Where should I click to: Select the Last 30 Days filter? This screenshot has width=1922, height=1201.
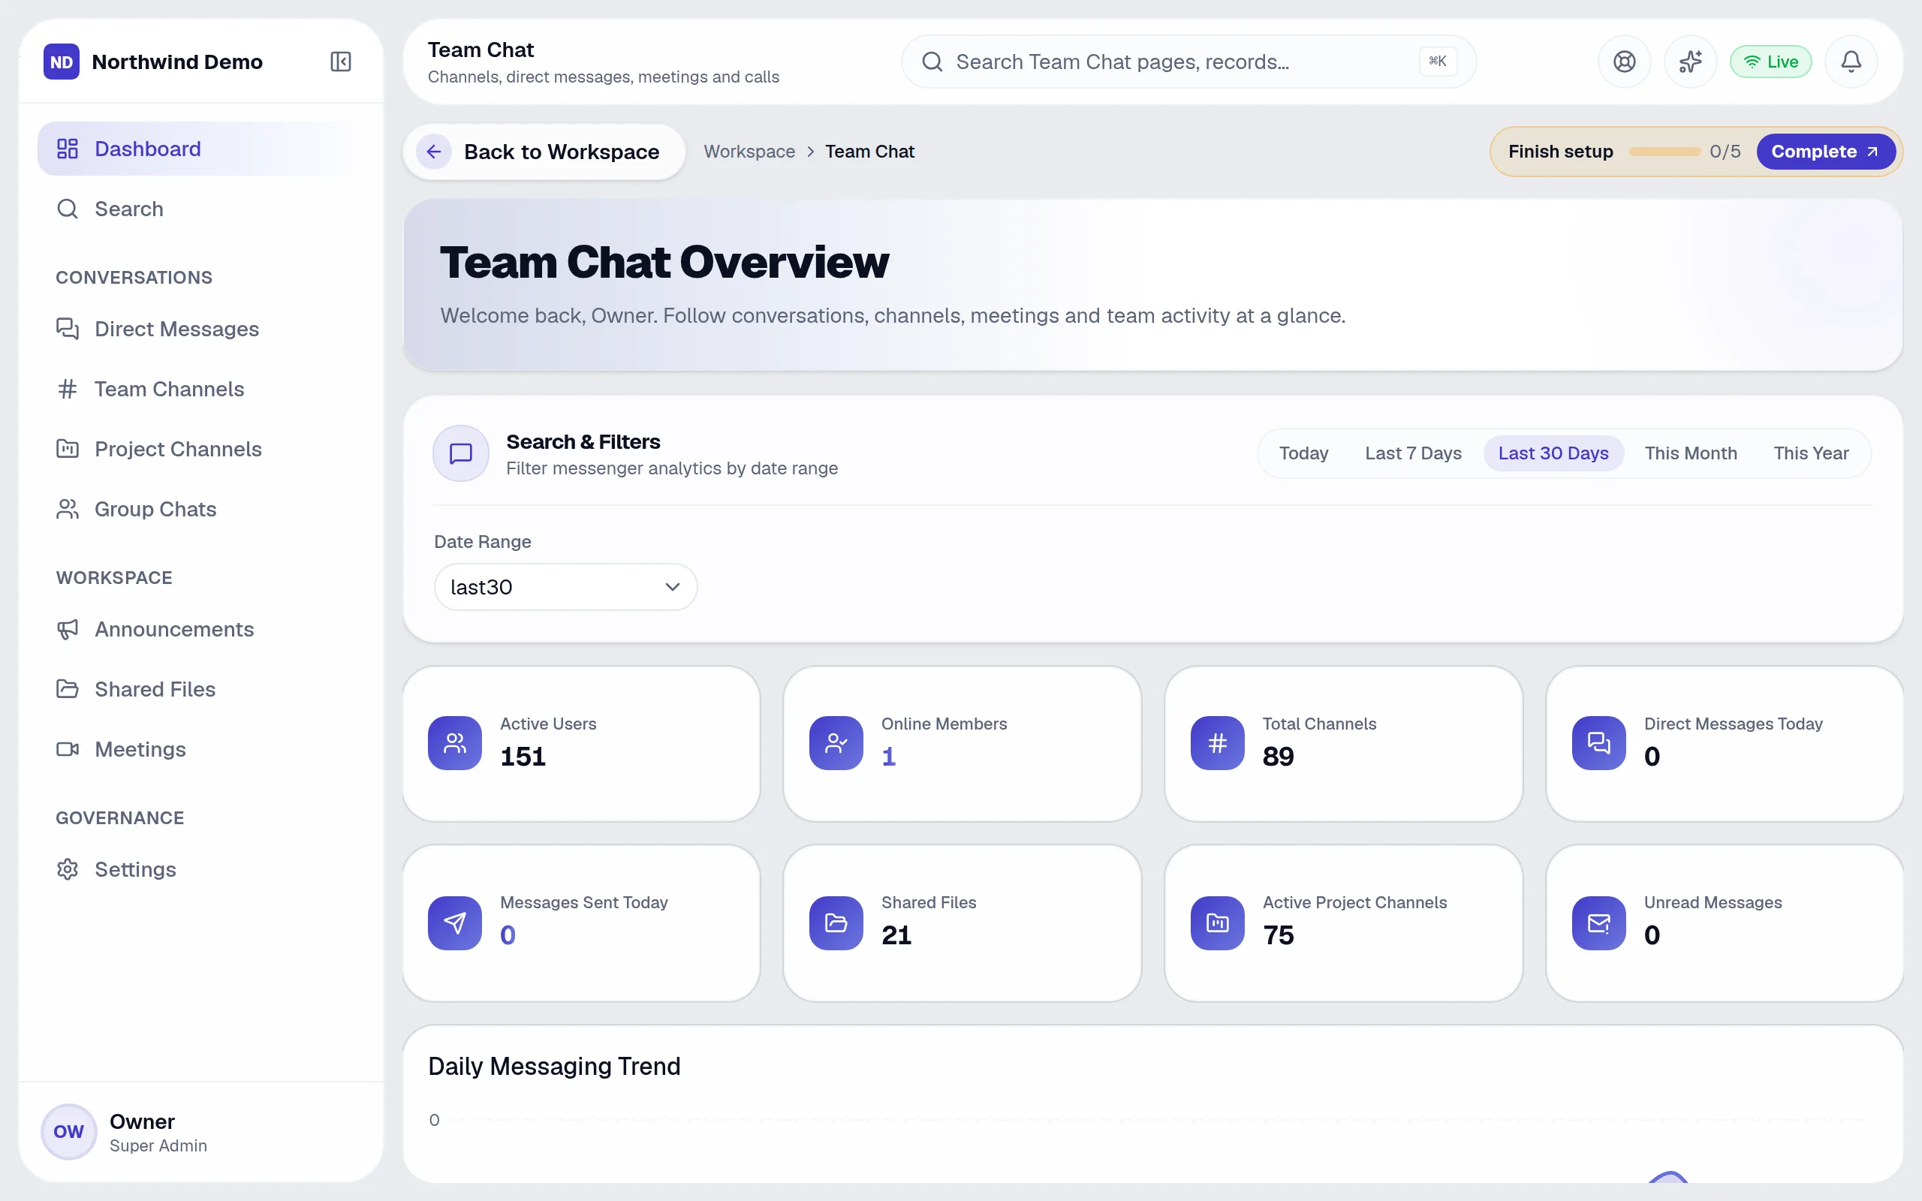[1553, 453]
